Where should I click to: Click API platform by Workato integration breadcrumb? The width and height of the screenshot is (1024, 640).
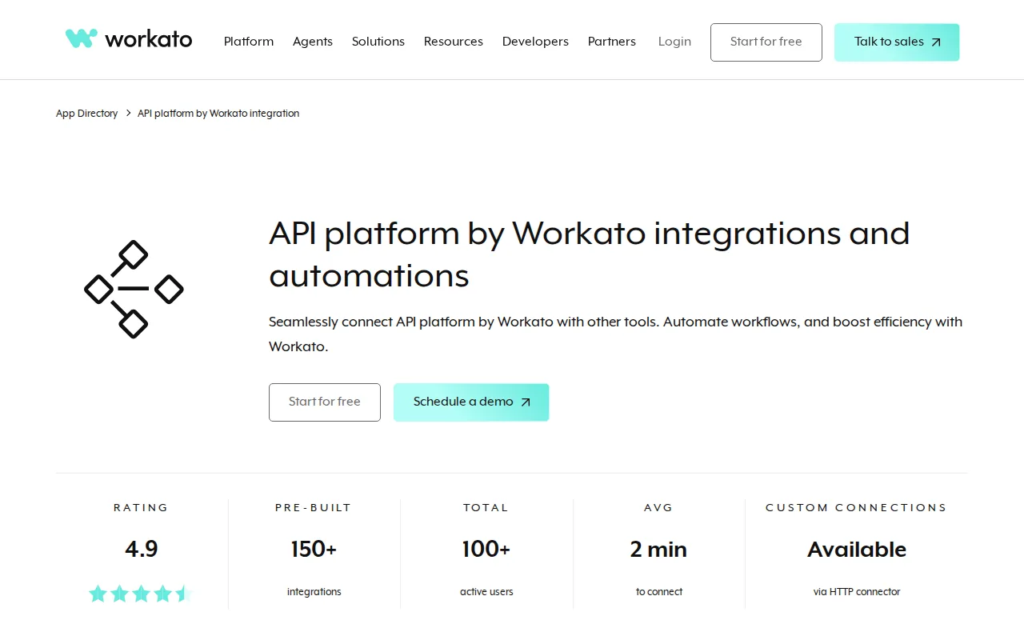(218, 114)
